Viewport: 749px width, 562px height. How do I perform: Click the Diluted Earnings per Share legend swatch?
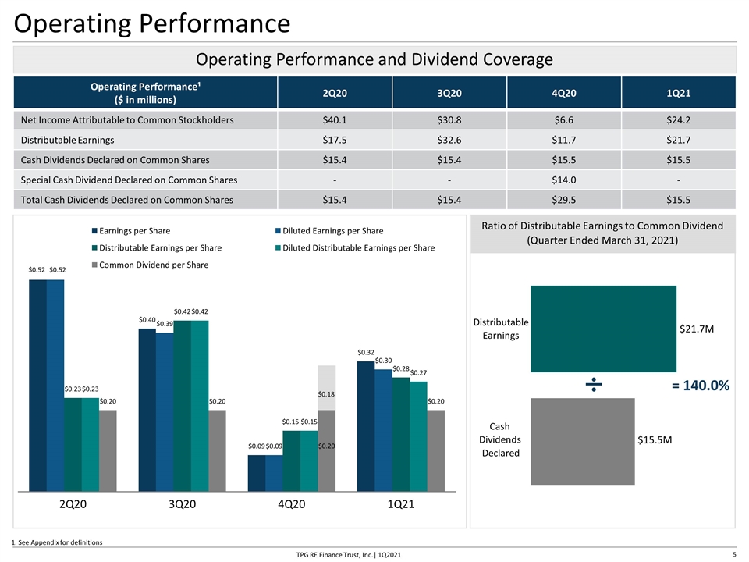point(278,231)
